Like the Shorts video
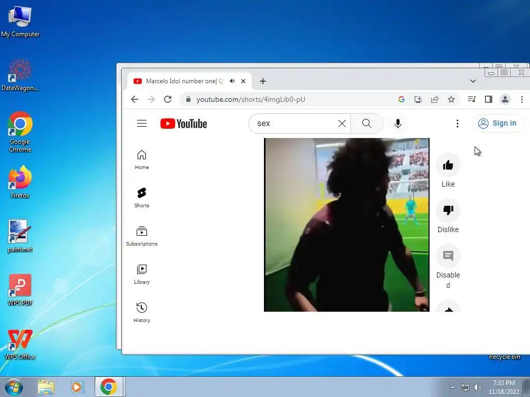This screenshot has height=397, width=530. (448, 165)
